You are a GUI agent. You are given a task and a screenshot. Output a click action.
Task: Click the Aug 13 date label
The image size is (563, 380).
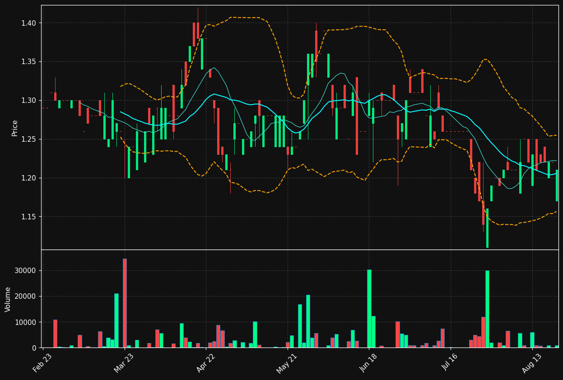(x=531, y=363)
